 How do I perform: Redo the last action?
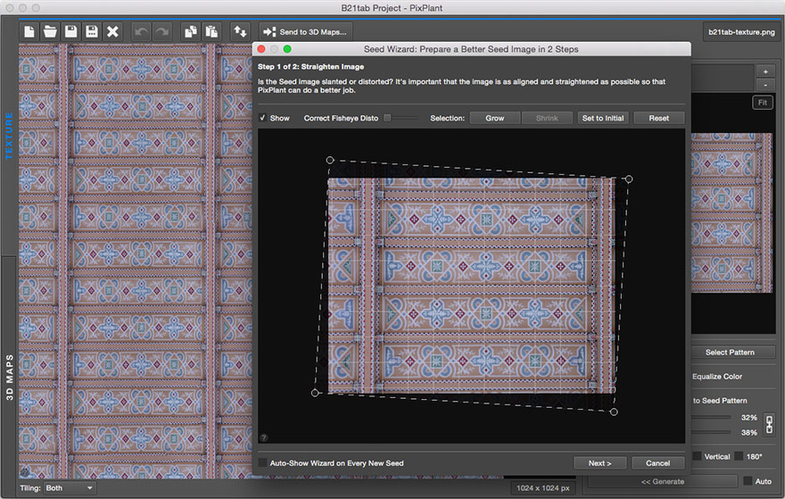coord(161,31)
